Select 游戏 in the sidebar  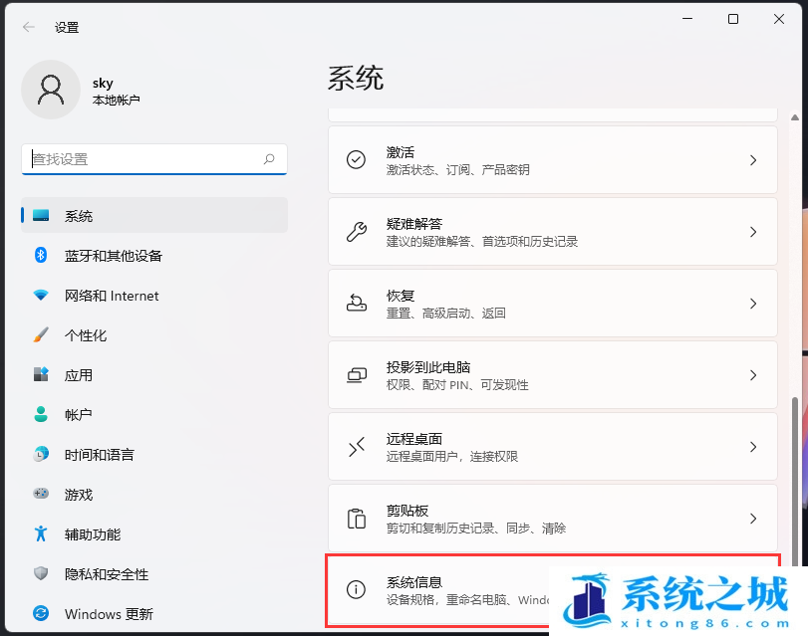(x=154, y=494)
